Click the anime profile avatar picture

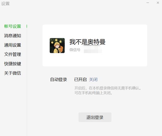pyautogui.click(x=57, y=46)
